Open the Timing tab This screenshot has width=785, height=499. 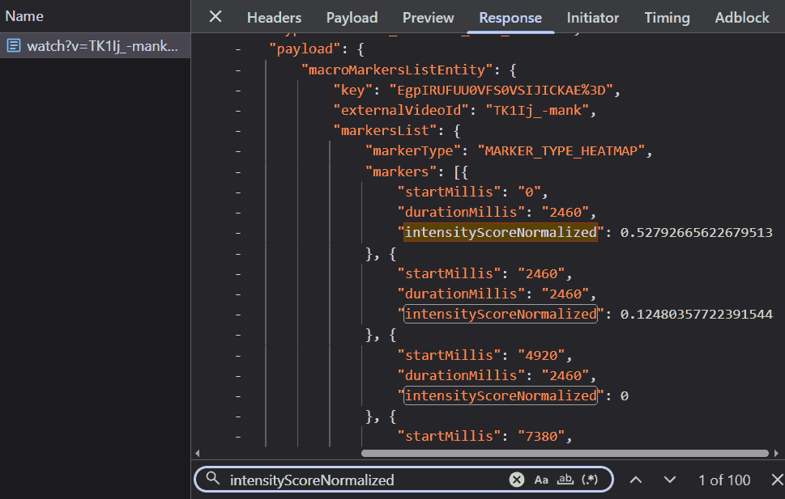[666, 17]
